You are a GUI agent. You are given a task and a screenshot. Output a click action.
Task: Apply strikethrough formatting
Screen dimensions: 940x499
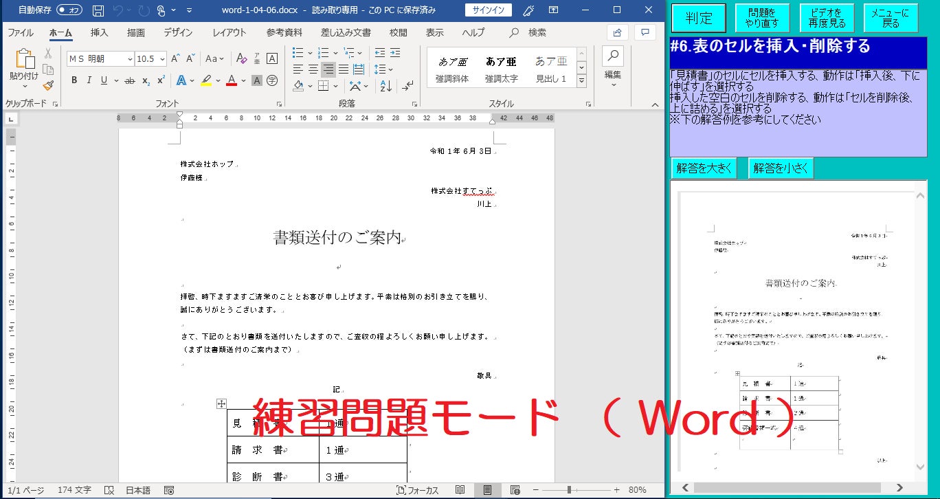pyautogui.click(x=129, y=80)
